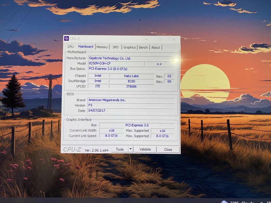Image resolution: width=271 pixels, height=203 pixels.
Task: Select the BIOS version F5 field
Action: (x=131, y=105)
